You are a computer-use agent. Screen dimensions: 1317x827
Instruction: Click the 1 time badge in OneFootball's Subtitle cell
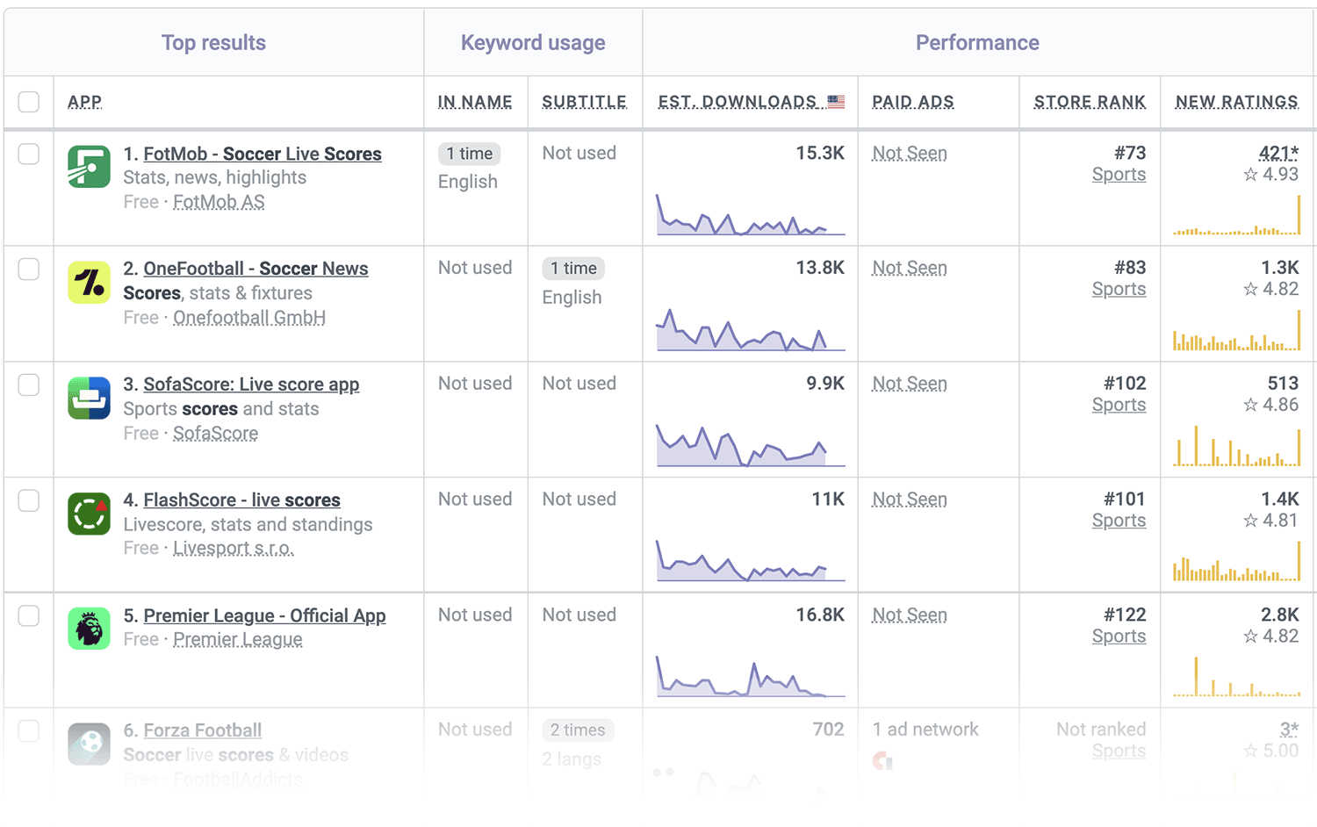point(573,269)
